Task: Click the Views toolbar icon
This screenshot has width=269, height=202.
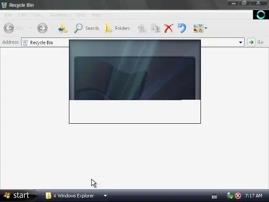Action: 198,28
